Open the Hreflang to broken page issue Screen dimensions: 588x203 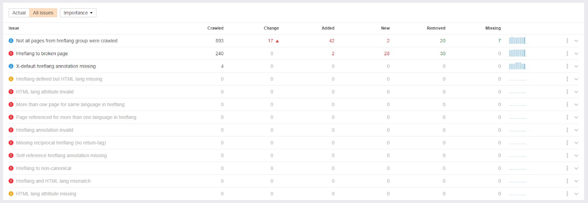(42, 53)
